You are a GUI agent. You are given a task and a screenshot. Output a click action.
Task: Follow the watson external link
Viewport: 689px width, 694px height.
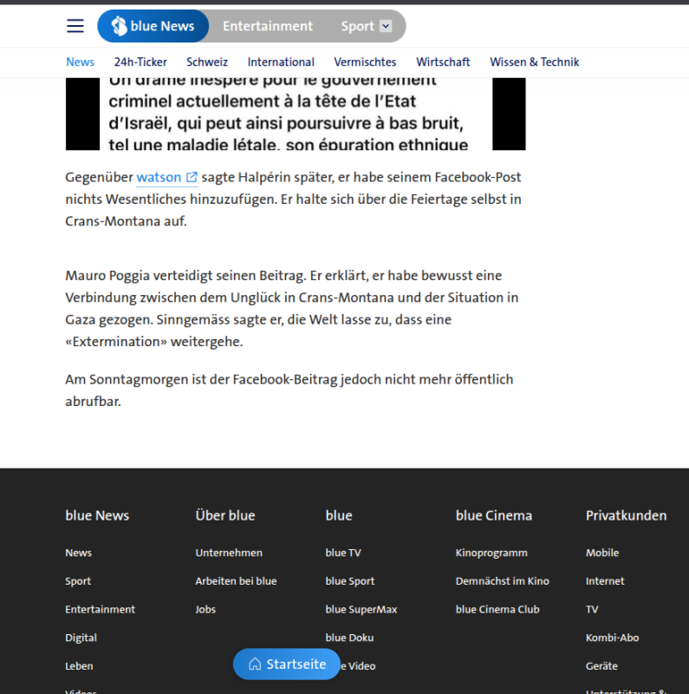point(159,177)
